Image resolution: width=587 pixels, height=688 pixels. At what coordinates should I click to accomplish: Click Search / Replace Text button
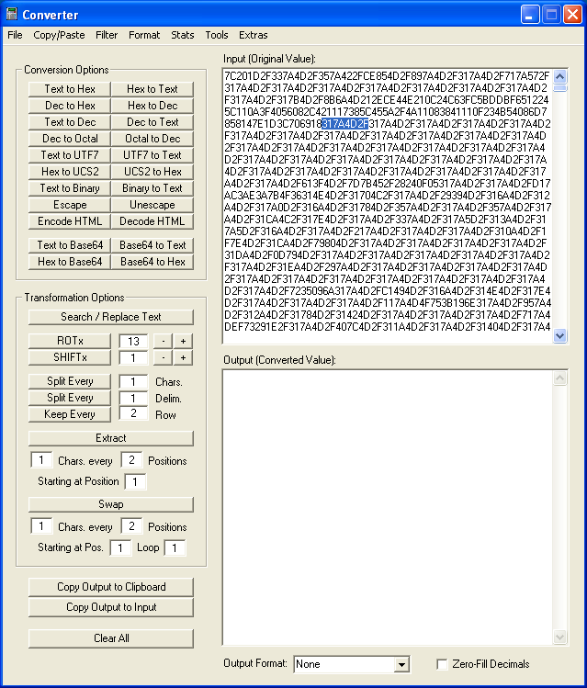point(111,317)
